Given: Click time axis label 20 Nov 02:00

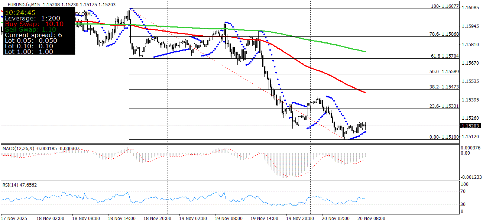Looking at the screenshot, I should pyautogui.click(x=336, y=218).
